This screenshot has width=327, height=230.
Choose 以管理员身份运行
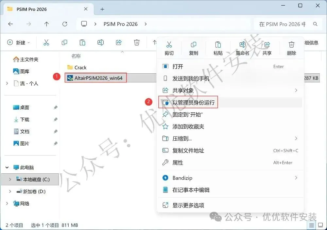(x=231, y=102)
